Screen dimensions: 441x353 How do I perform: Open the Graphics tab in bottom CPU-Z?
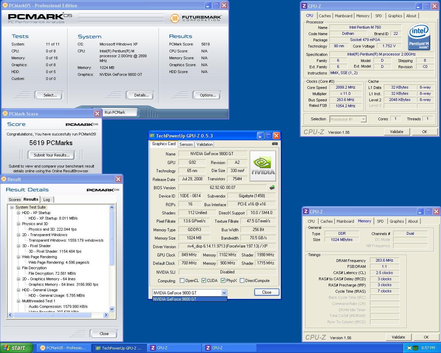pos(397,221)
